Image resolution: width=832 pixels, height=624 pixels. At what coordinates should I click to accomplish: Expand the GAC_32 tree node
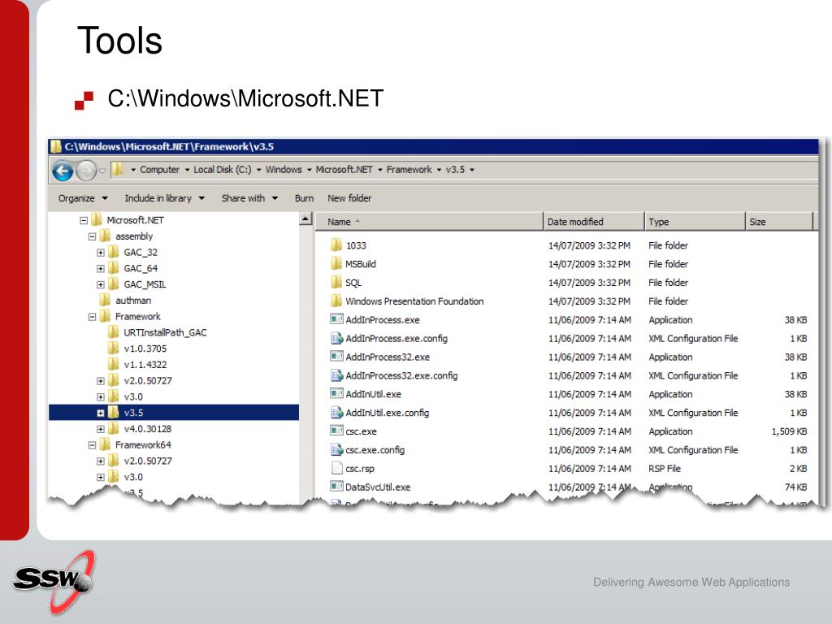[100, 253]
